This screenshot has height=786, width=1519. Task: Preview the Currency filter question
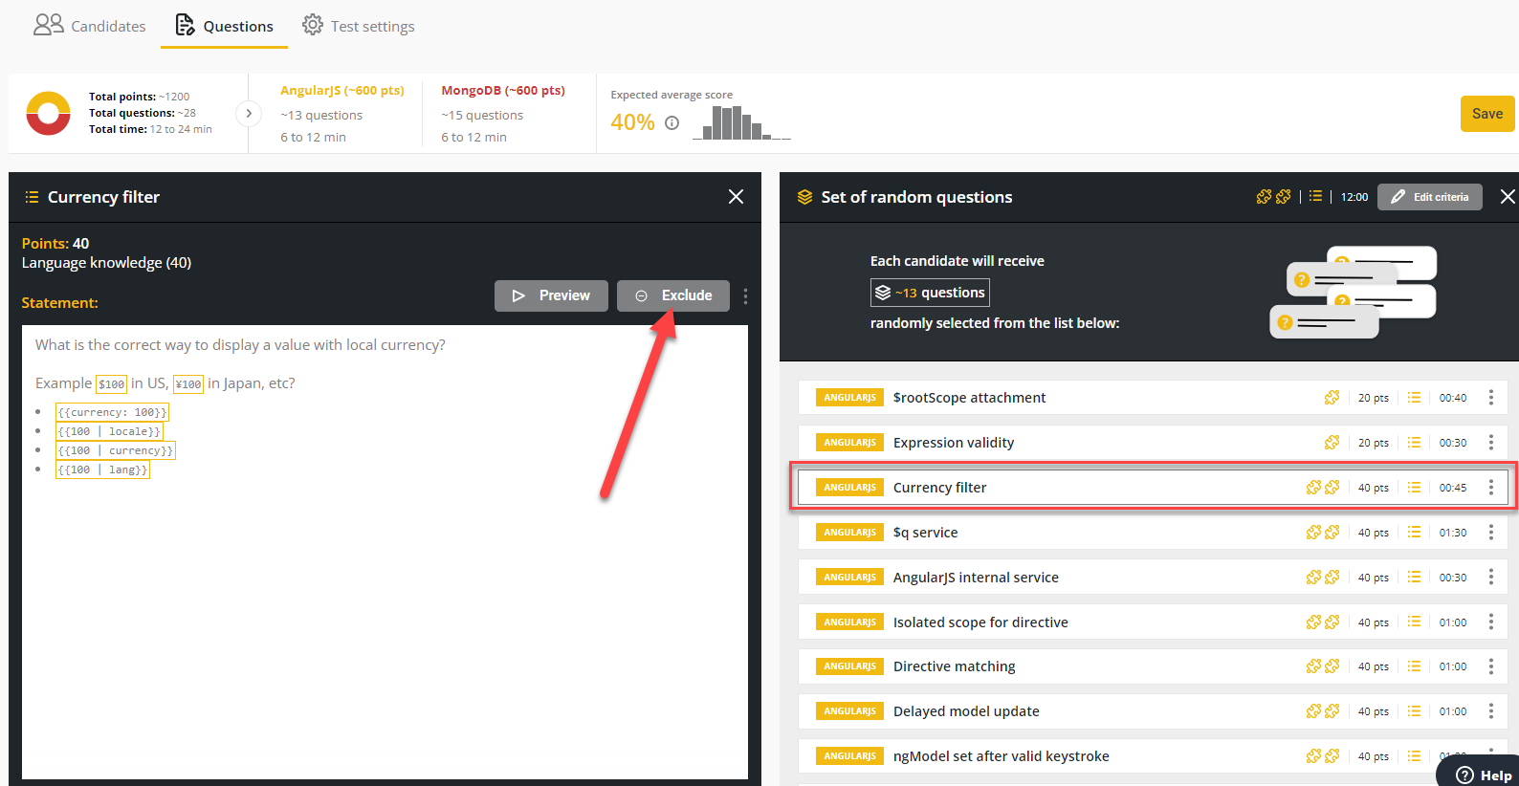click(x=551, y=295)
